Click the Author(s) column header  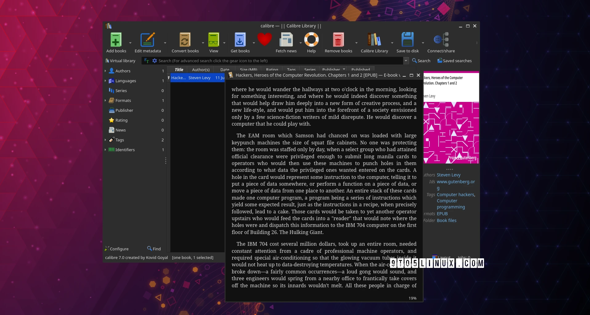[200, 70]
